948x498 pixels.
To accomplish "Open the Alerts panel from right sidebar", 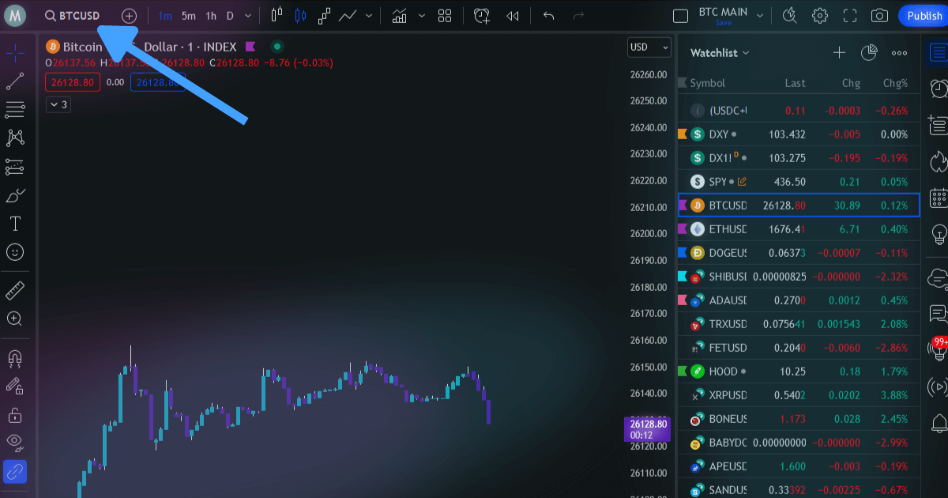I will click(x=939, y=89).
